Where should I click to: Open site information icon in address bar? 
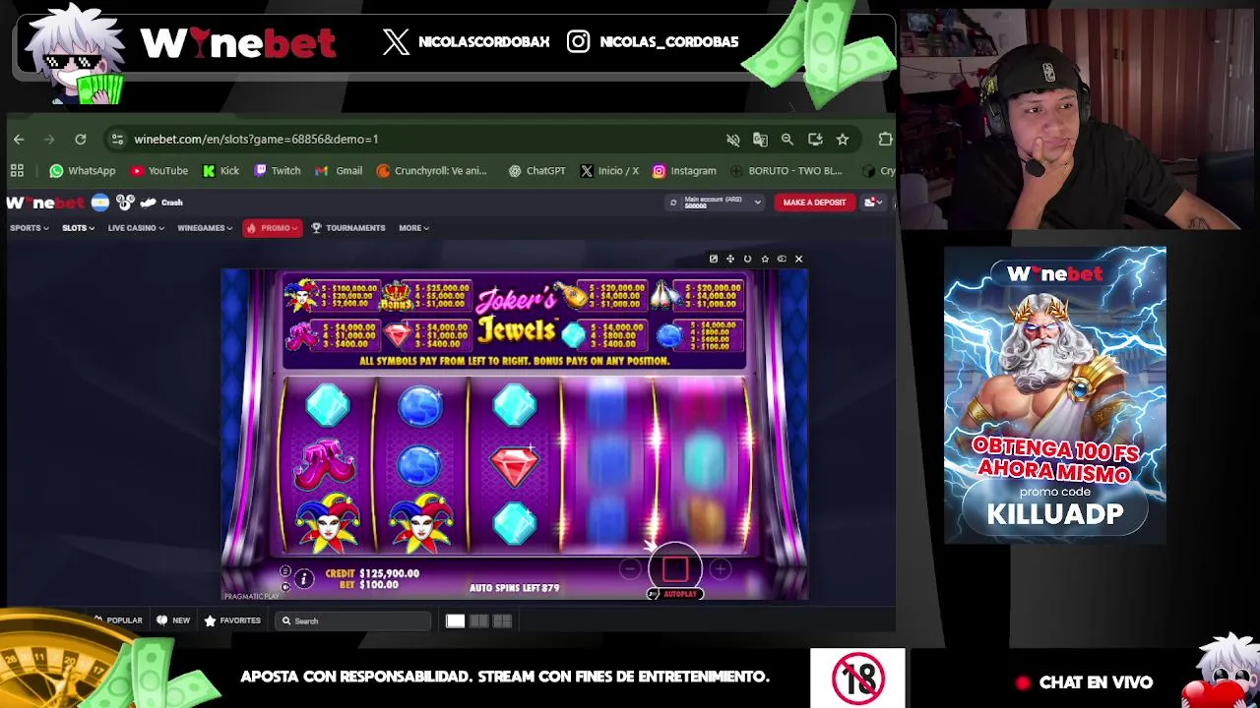click(x=117, y=140)
